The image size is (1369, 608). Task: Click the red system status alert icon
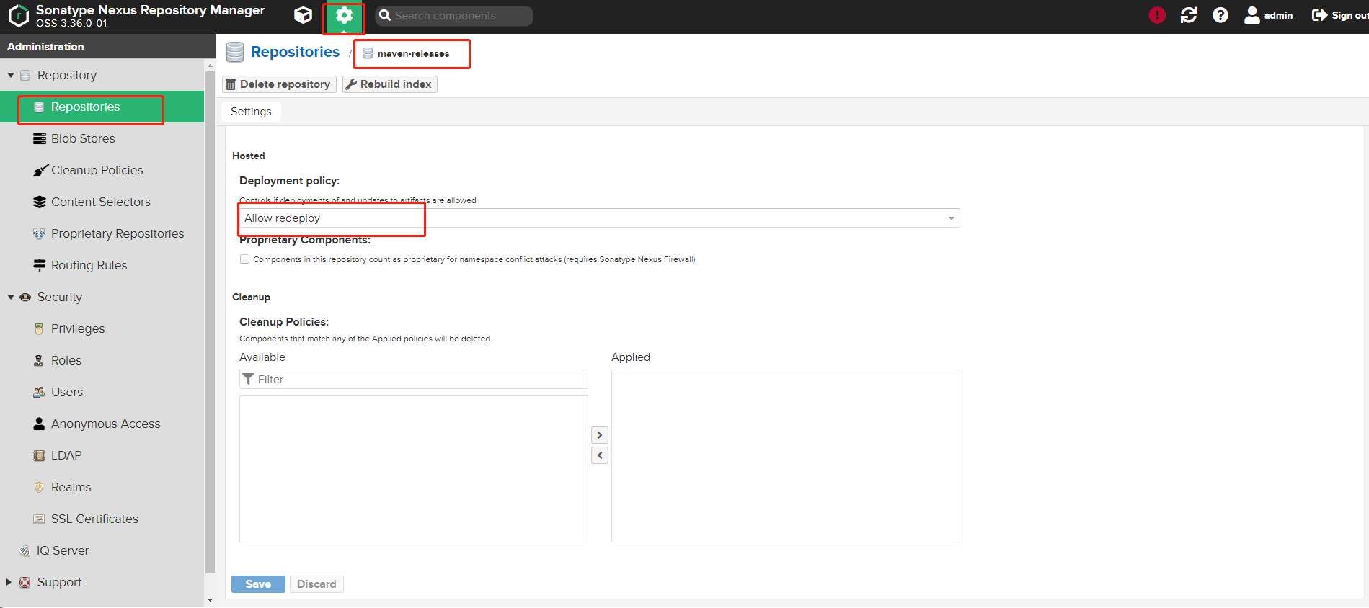coord(1157,15)
